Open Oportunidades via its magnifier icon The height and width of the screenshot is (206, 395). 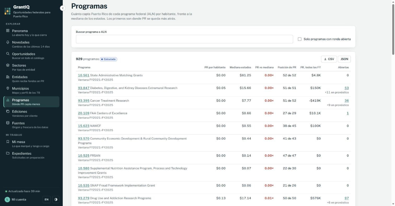tap(8, 54)
